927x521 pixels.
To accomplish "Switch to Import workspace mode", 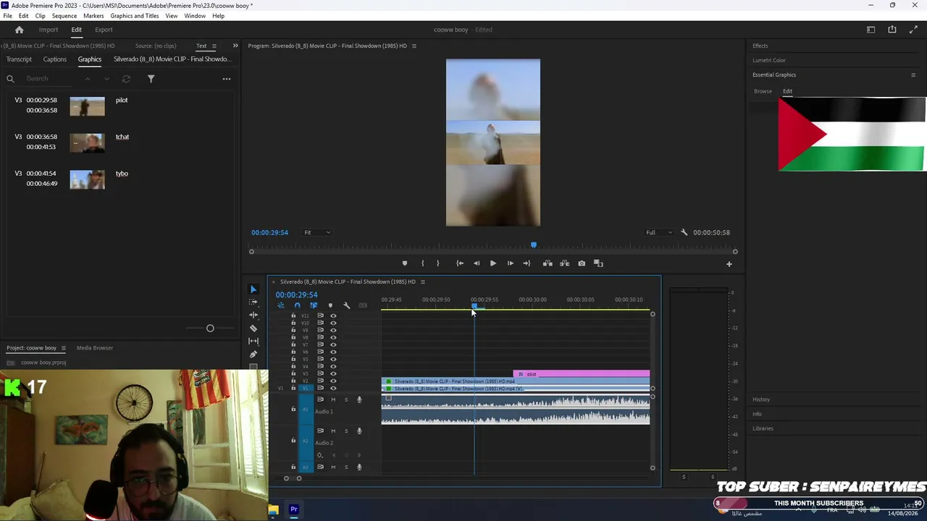I will 49,30.
